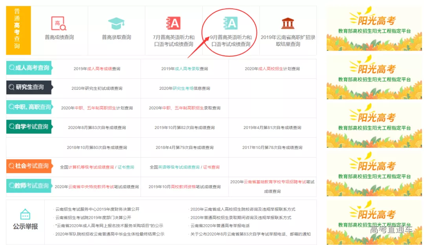Image resolution: width=424 pixels, height=245 pixels.
Task: Open 2019年成人高考成绩查询 link
Action: pos(97,69)
